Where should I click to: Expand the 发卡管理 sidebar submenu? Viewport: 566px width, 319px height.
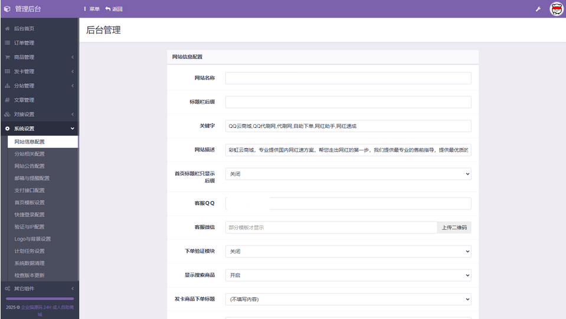pyautogui.click(x=39, y=71)
